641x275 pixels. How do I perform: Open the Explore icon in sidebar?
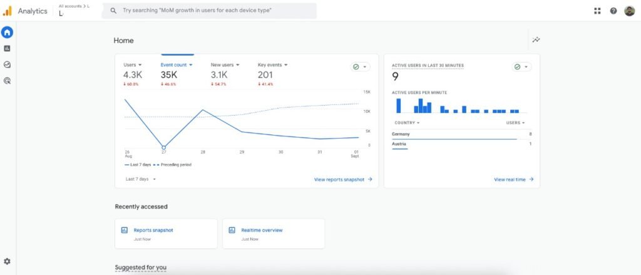pyautogui.click(x=7, y=64)
